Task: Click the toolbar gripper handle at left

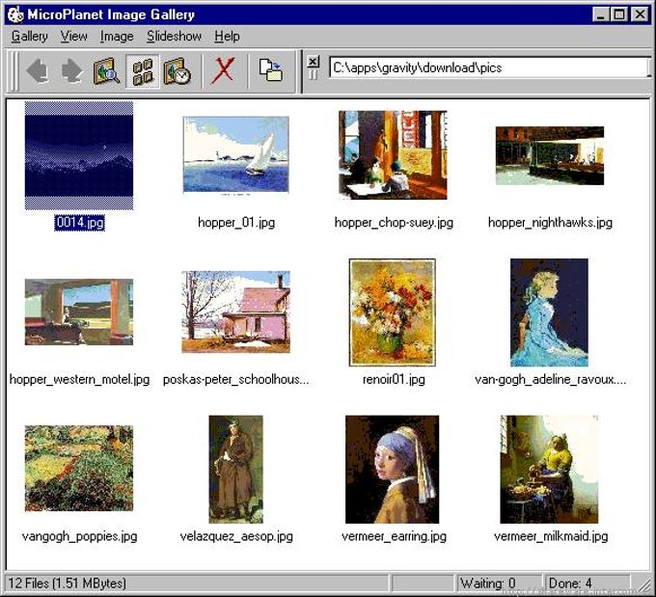Action: (x=14, y=71)
